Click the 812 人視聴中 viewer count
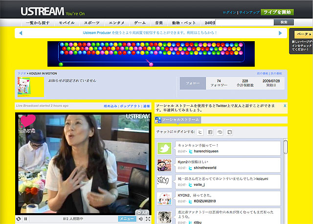Image resolution: width=313 pixels, height=224 pixels. [73, 219]
